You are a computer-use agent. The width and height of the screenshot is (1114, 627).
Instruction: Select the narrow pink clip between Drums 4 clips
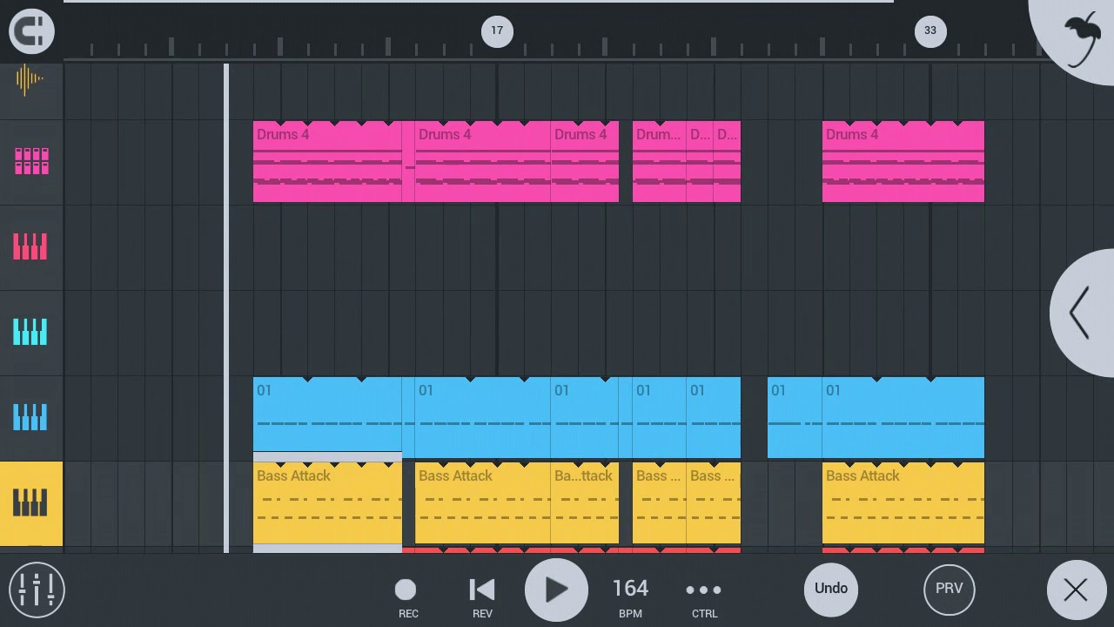(408, 162)
